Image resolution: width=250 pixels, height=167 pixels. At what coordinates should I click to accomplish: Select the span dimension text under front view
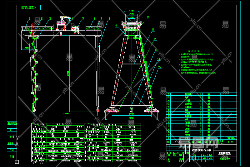[66, 114]
